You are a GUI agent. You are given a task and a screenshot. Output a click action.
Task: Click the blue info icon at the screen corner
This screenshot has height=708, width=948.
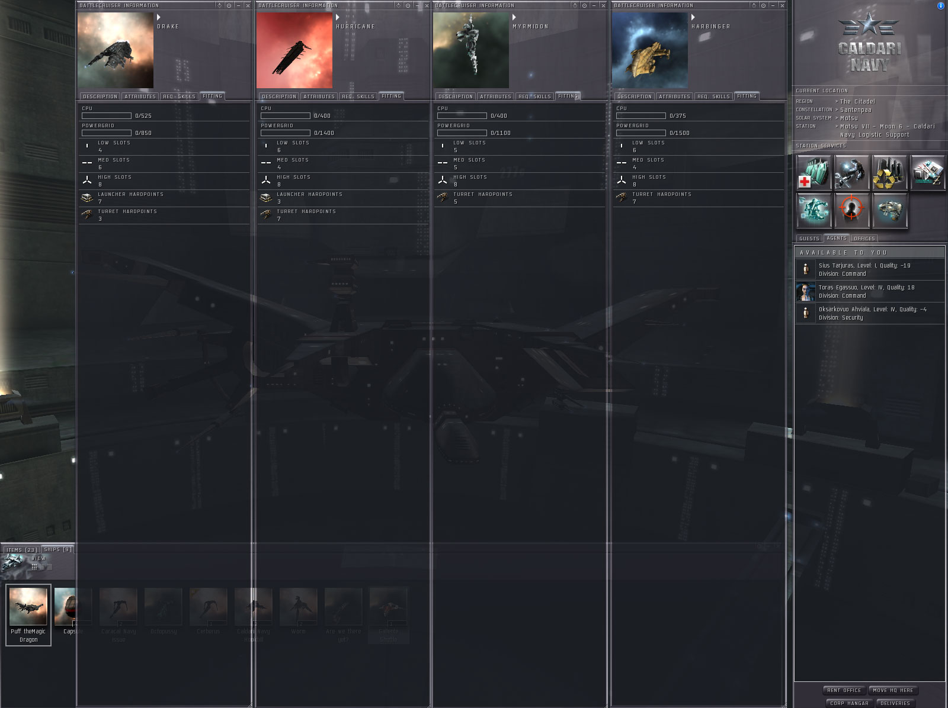click(940, 6)
